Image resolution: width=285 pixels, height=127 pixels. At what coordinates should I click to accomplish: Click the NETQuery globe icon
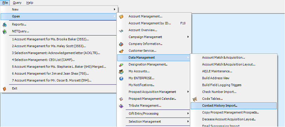pyautogui.click(x=5, y=31)
